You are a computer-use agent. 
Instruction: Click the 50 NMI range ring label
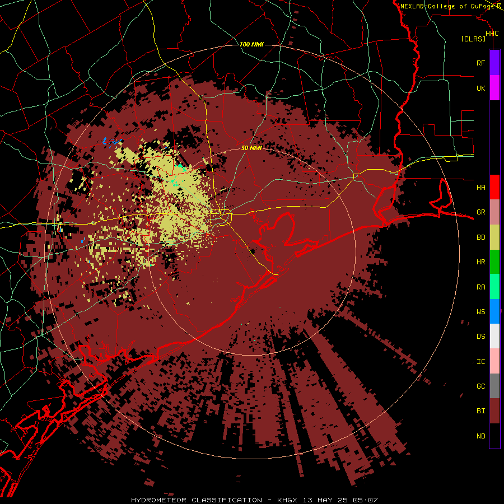tap(251, 148)
